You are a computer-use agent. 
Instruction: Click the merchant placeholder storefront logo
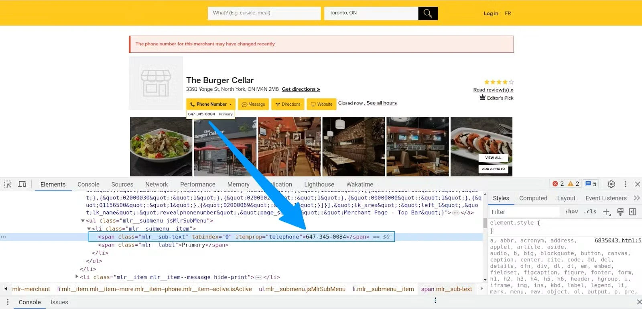(156, 83)
